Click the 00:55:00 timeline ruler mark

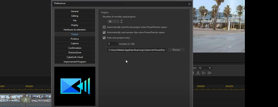tap(229, 86)
